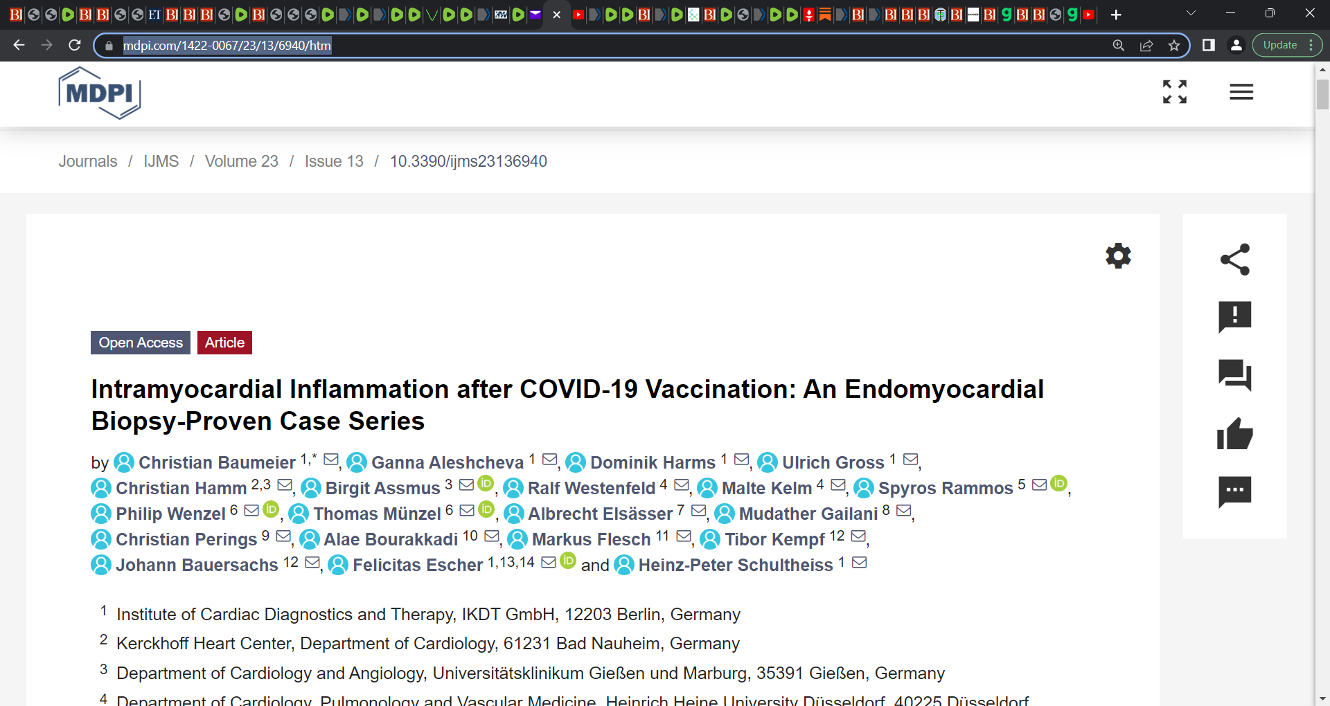This screenshot has height=706, width=1330.
Task: Go to IJMS in breadcrumb
Action: (161, 161)
